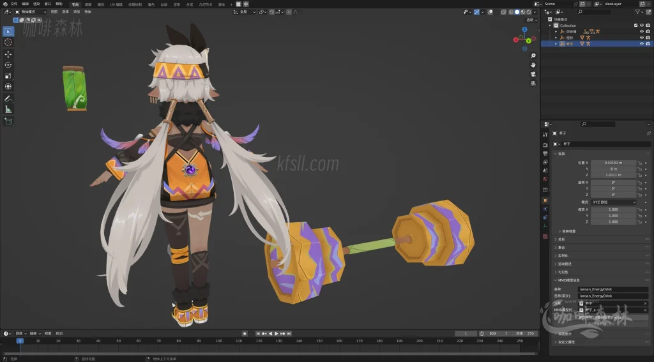Open the Object properties tab
The height and width of the screenshot is (362, 654).
pos(545,200)
